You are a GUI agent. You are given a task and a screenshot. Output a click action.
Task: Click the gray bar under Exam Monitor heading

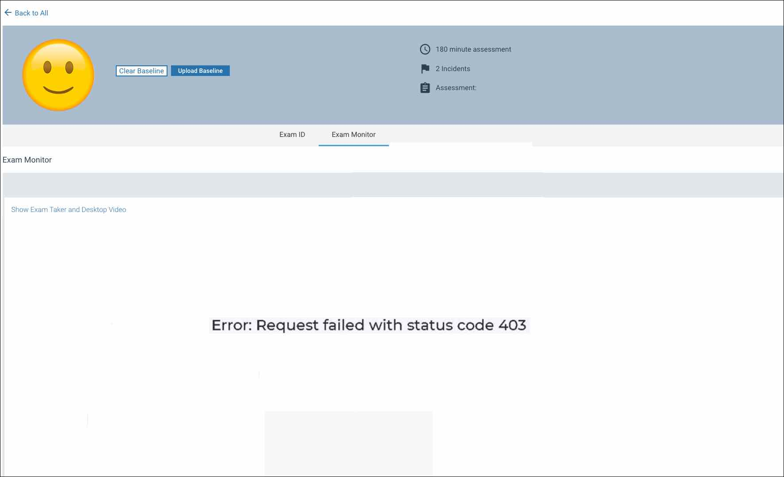coord(392,185)
